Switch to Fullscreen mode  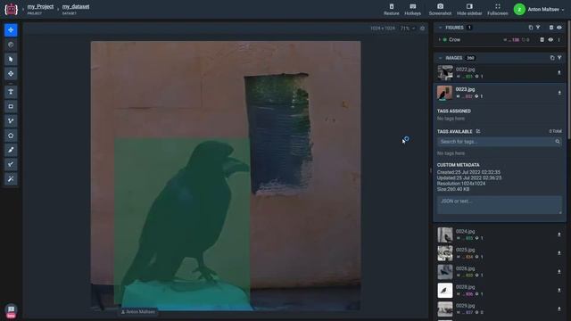pyautogui.click(x=498, y=10)
